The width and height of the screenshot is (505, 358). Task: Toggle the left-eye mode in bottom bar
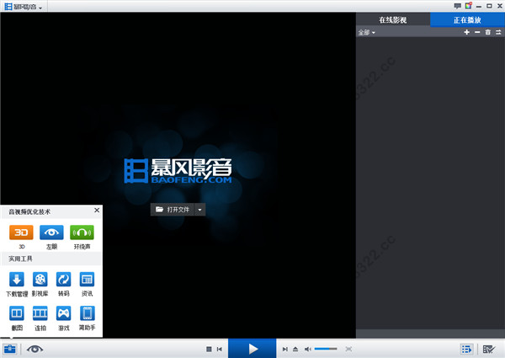pyautogui.click(x=35, y=349)
